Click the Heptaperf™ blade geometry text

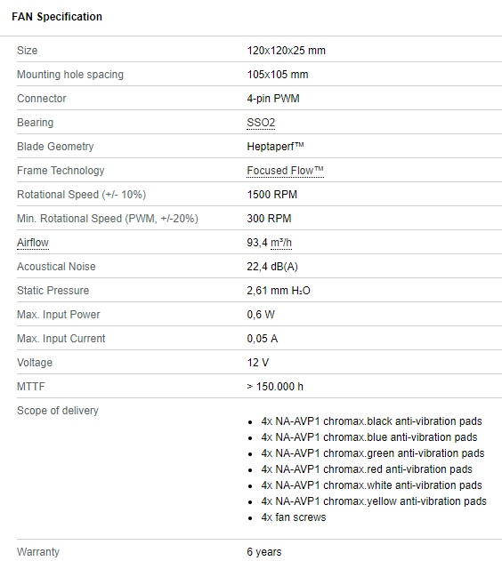click(275, 147)
